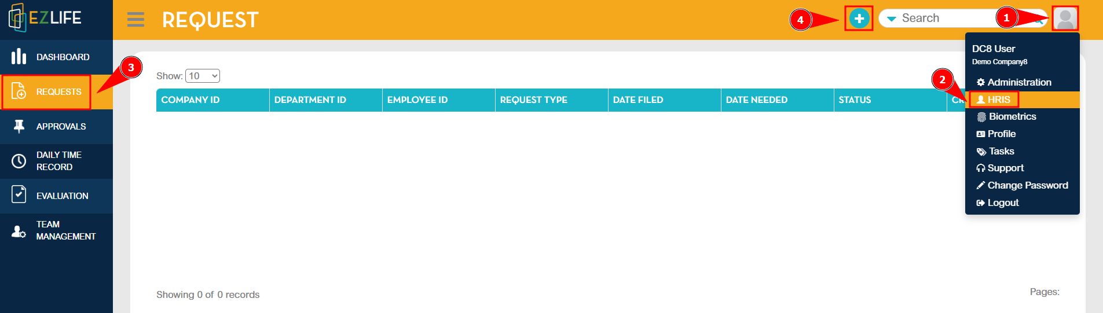Go to Dashboard in sidebar
The height and width of the screenshot is (313, 1103).
(56, 57)
